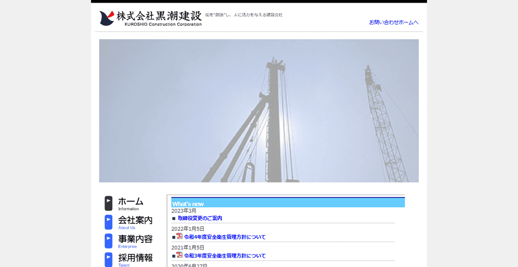
Task: Select the 会社案内 navigation item
Action: coord(135,220)
